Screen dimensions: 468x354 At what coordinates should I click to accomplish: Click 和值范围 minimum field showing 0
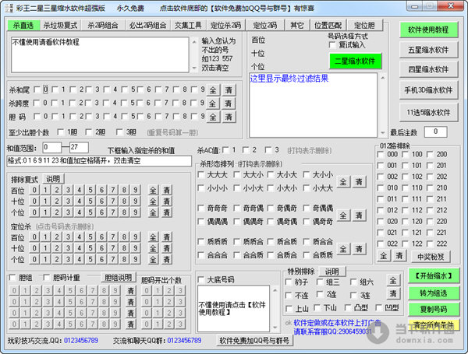[x=52, y=147]
